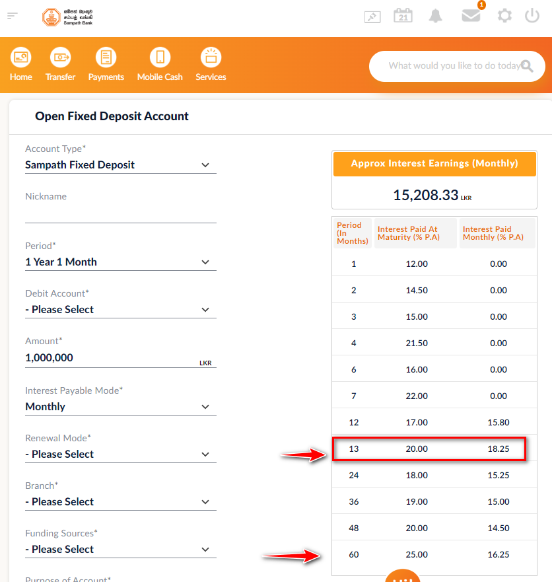Image resolution: width=552 pixels, height=582 pixels.
Task: Open the mail inbox envelope
Action: point(471,16)
